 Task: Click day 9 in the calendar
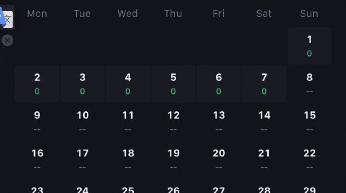point(37,122)
